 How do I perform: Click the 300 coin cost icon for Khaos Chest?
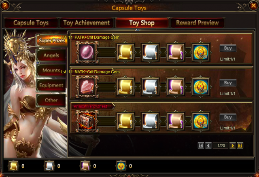click(x=201, y=121)
